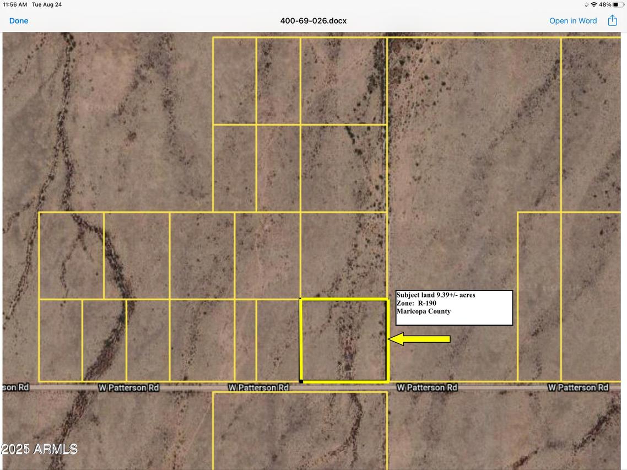
Task: Tap the date Tue Aug 24
Action: pos(47,4)
